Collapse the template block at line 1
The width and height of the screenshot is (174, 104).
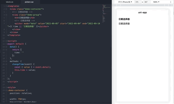(x=6, y=6)
